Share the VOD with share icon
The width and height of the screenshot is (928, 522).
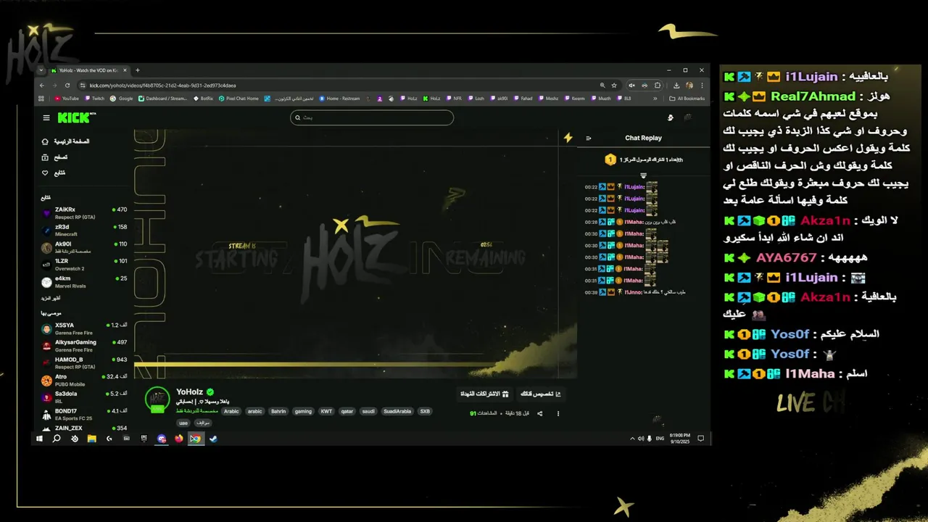pyautogui.click(x=540, y=413)
